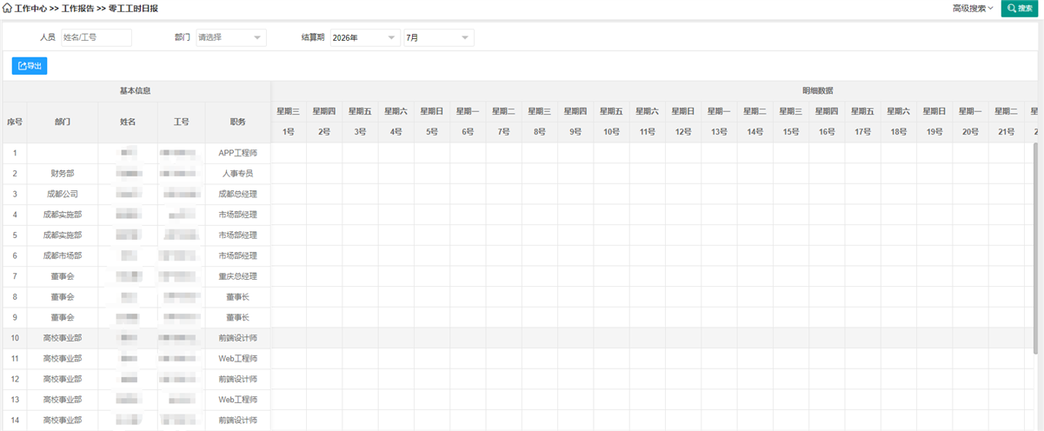The width and height of the screenshot is (1044, 431).
Task: Select the 前端设计师 cell in row 10
Action: pyautogui.click(x=238, y=338)
